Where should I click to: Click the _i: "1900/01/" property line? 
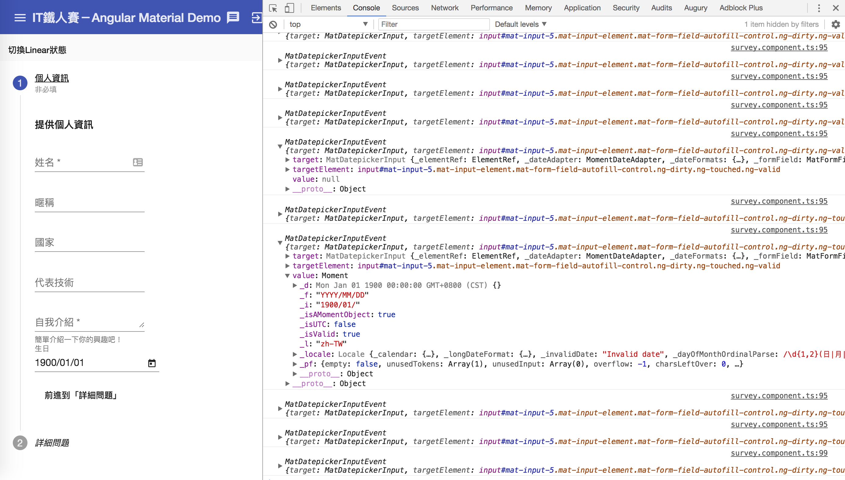point(330,305)
